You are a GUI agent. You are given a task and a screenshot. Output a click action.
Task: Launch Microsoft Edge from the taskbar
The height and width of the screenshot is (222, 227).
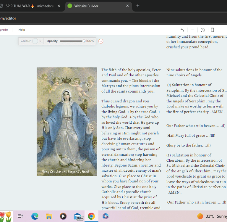click(x=35, y=216)
